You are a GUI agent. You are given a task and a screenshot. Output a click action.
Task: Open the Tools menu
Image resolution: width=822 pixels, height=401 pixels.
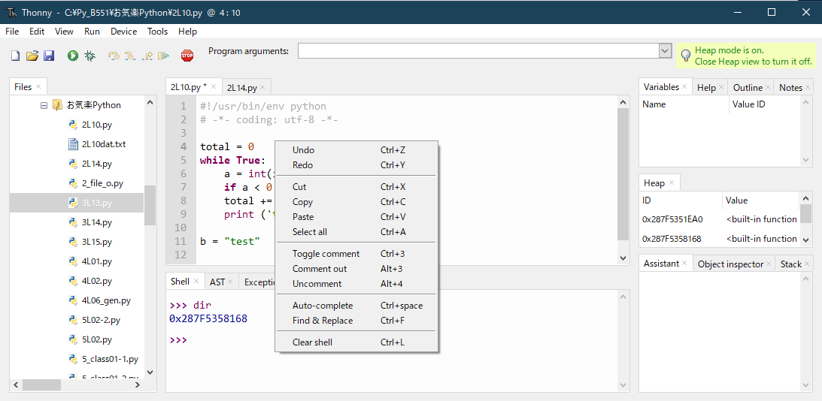pos(157,32)
